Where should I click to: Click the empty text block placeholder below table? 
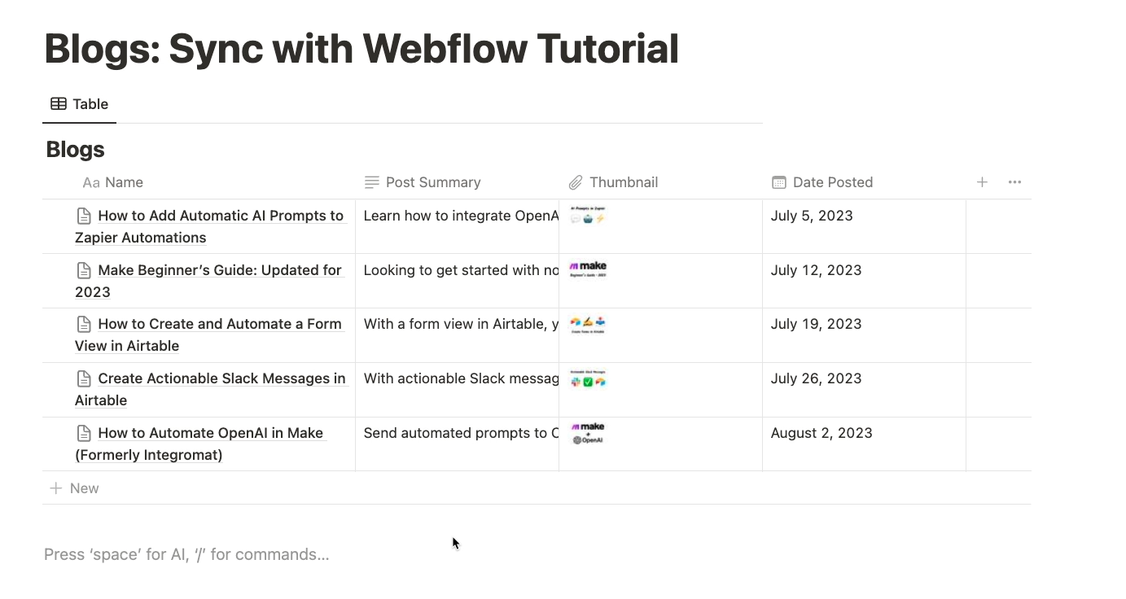186,554
